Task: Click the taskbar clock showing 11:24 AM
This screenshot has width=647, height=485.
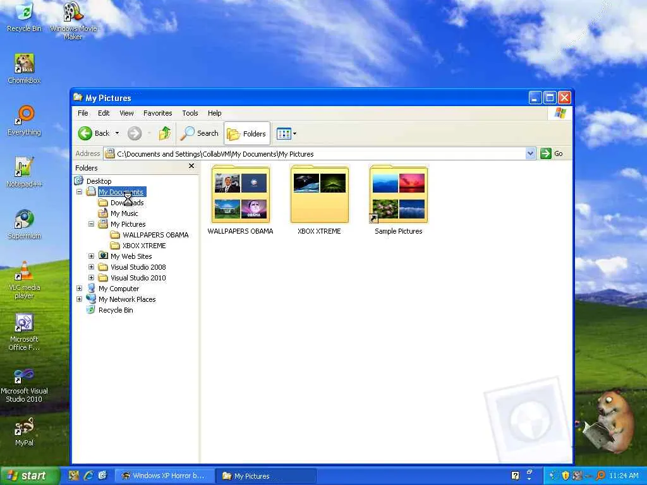Action: coord(624,476)
